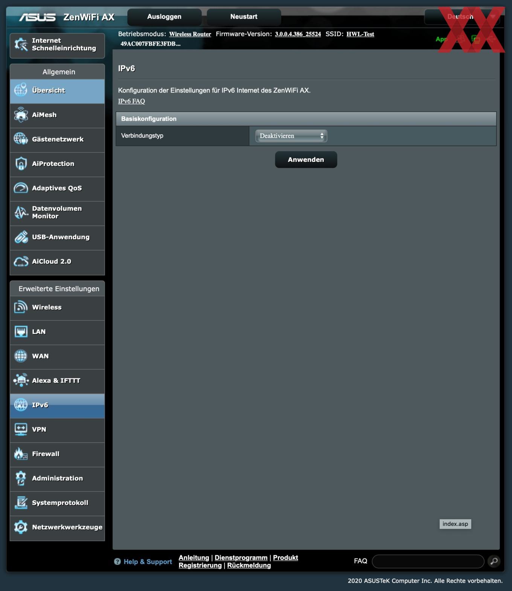Click the Produkt Registrierung footer link

(238, 561)
